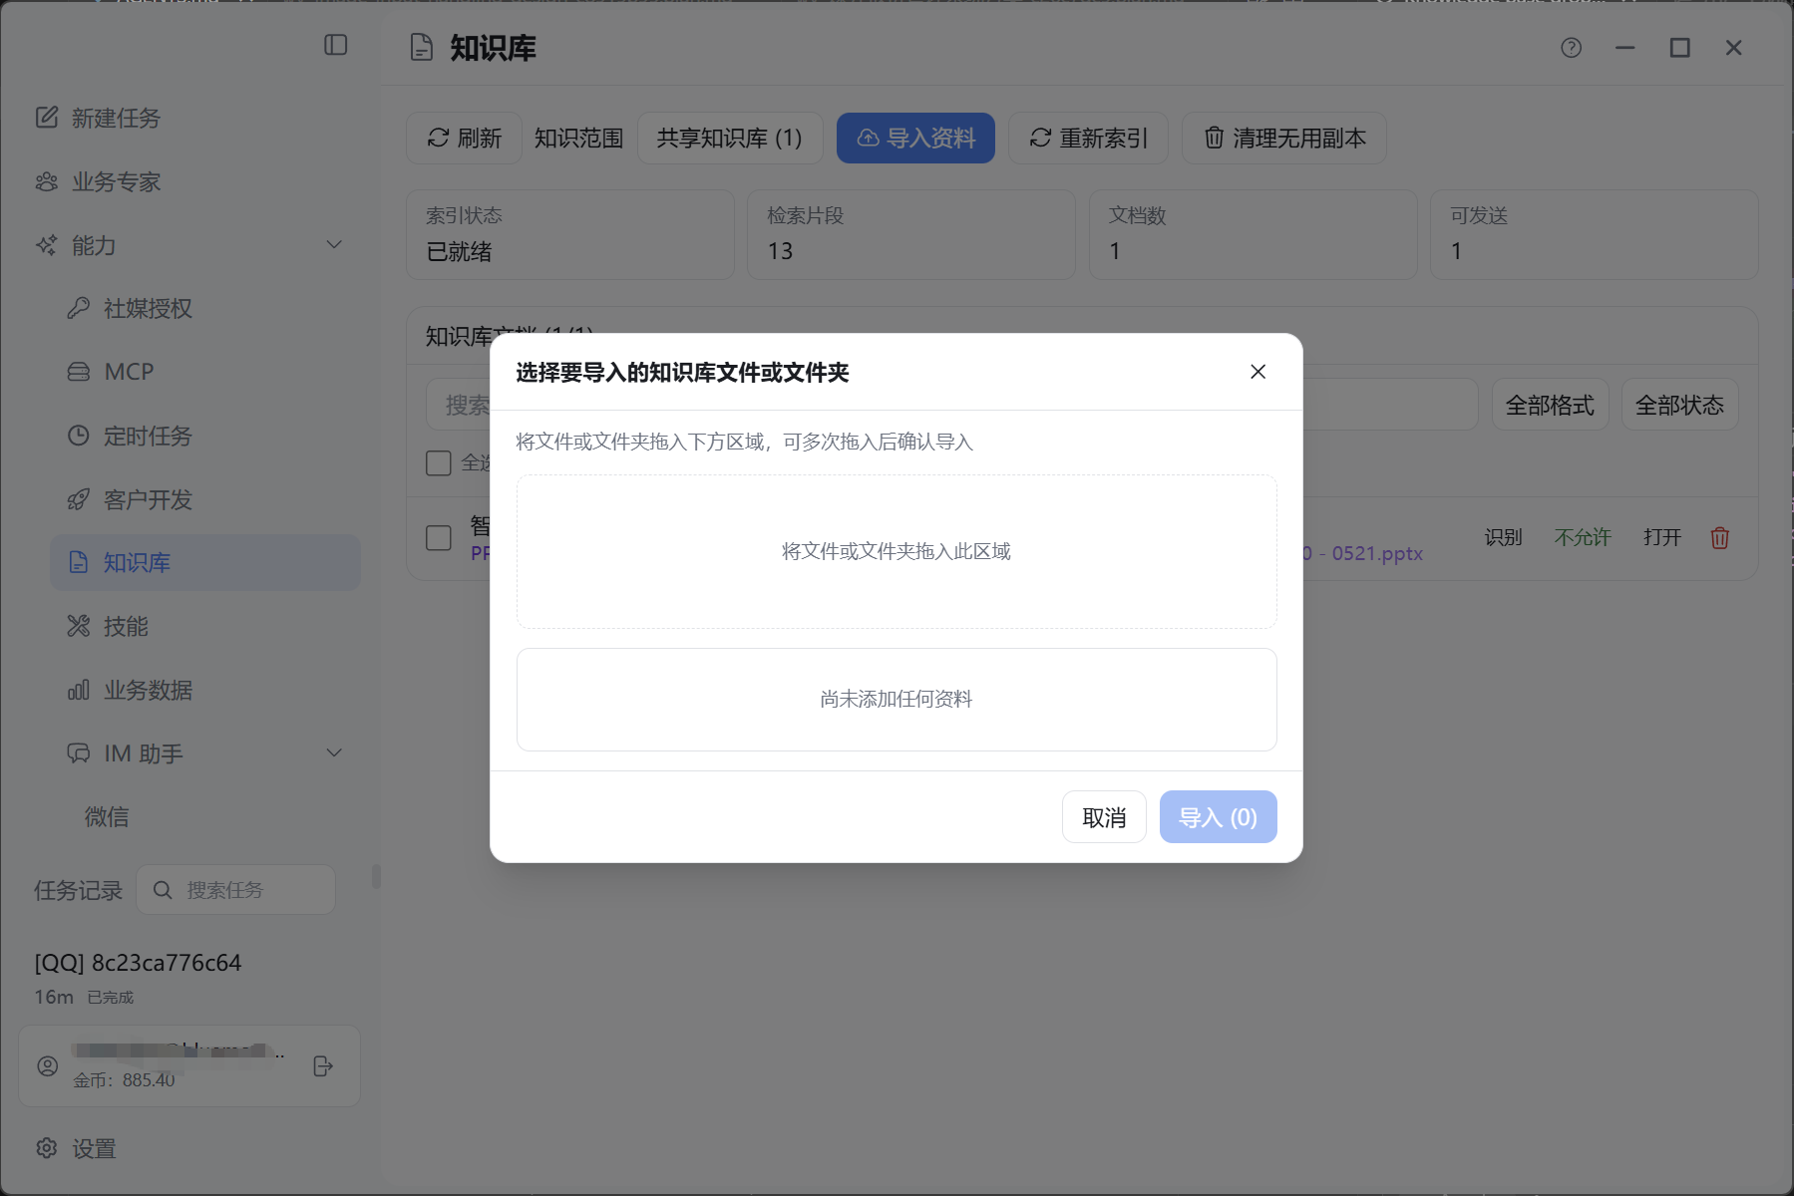
Task: Click the 尚未添加任何资料 empty list box
Action: pos(897,700)
